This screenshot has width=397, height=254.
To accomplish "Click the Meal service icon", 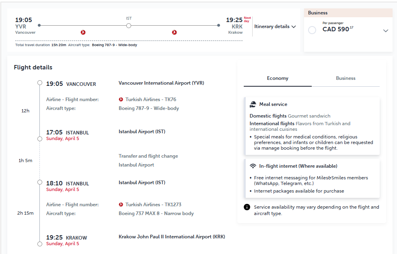I will [253, 104].
